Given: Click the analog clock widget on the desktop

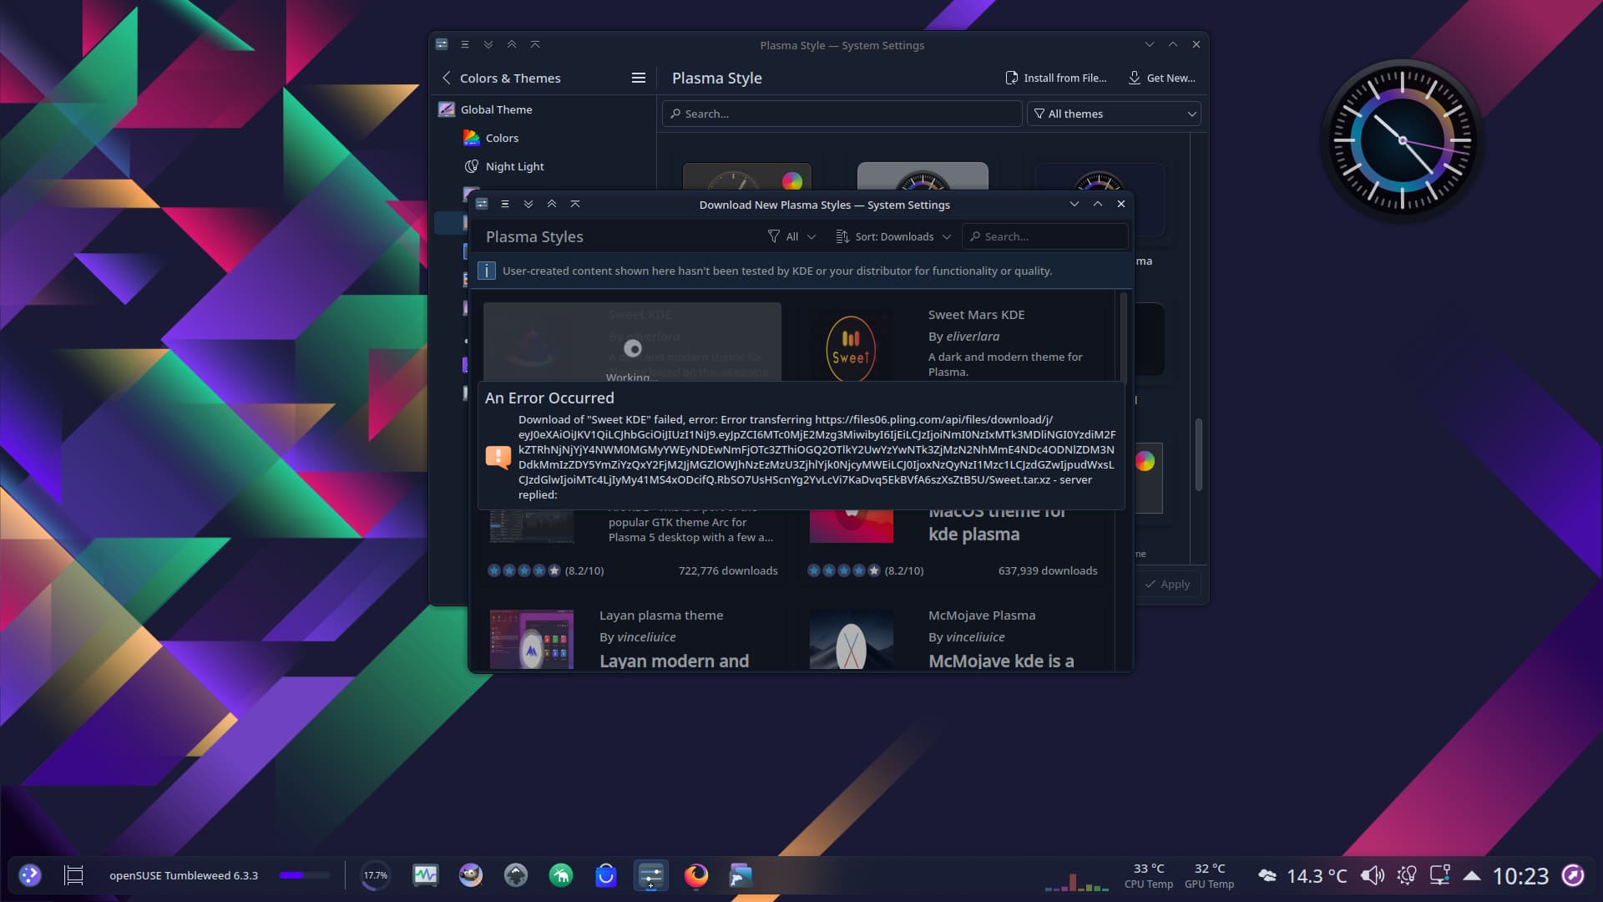Looking at the screenshot, I should coord(1403,140).
